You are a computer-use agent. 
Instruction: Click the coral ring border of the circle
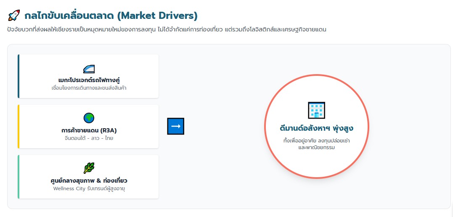point(265,126)
